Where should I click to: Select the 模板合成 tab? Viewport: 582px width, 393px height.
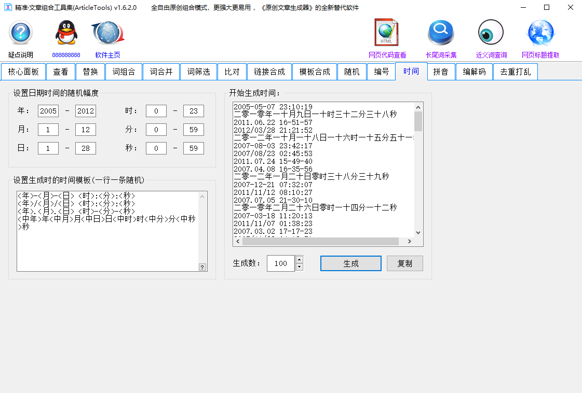coord(315,72)
